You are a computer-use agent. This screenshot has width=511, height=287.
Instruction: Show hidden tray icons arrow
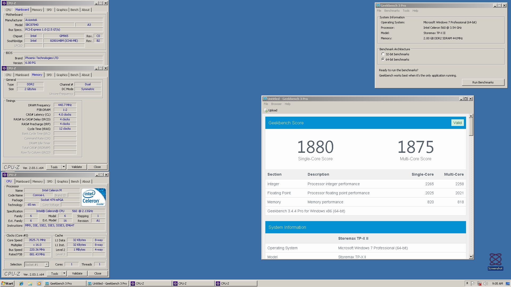coord(467,283)
